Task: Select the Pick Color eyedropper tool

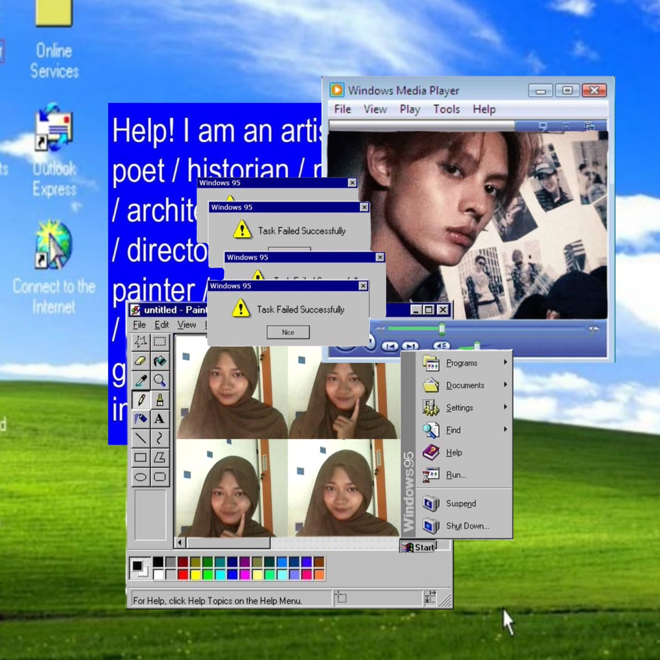Action: [x=141, y=380]
